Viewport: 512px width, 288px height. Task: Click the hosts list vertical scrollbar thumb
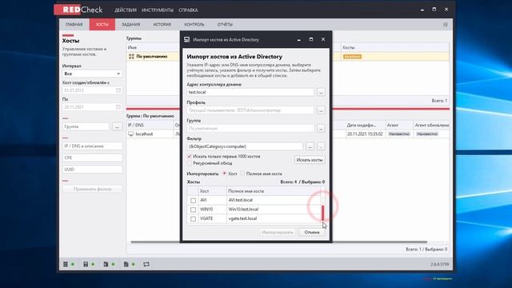[323, 213]
